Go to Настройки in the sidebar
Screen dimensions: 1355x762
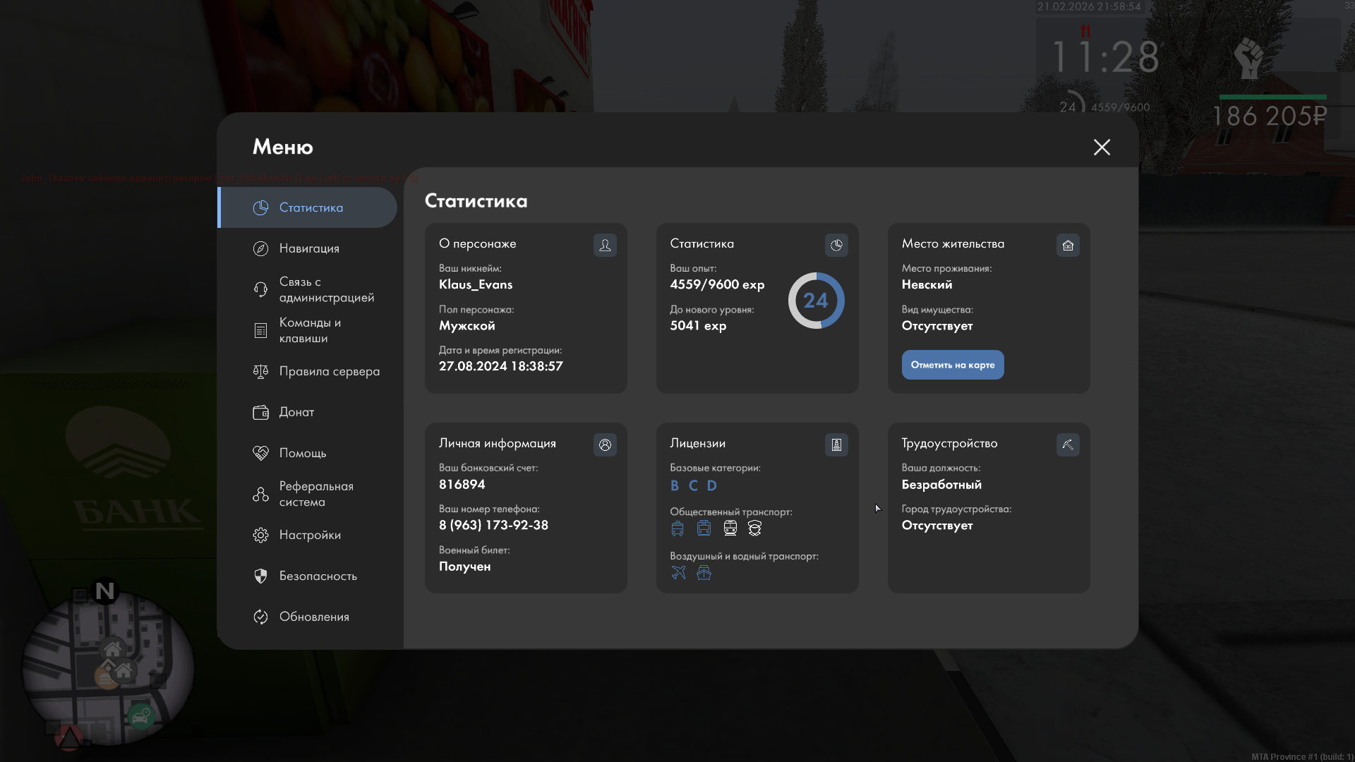(309, 535)
